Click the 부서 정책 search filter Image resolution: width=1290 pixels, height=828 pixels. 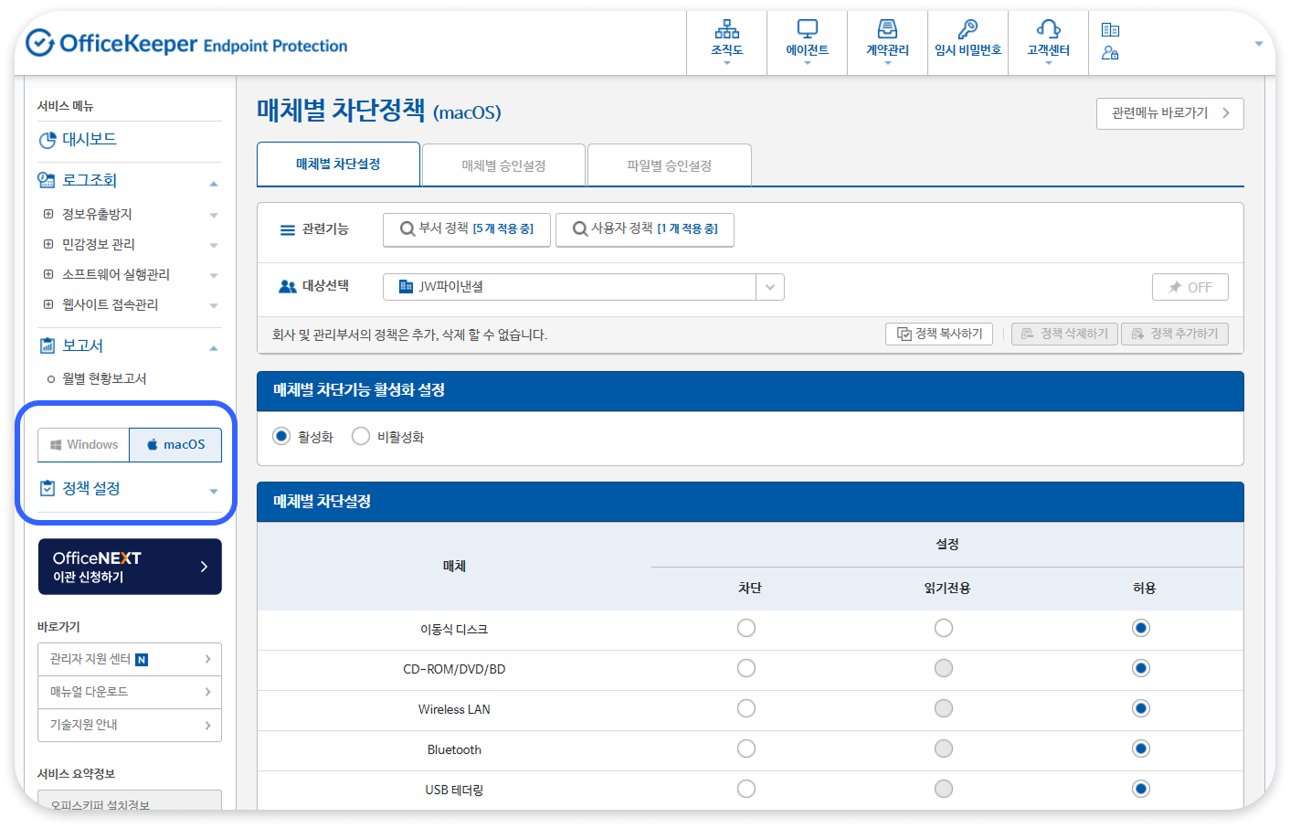(467, 229)
